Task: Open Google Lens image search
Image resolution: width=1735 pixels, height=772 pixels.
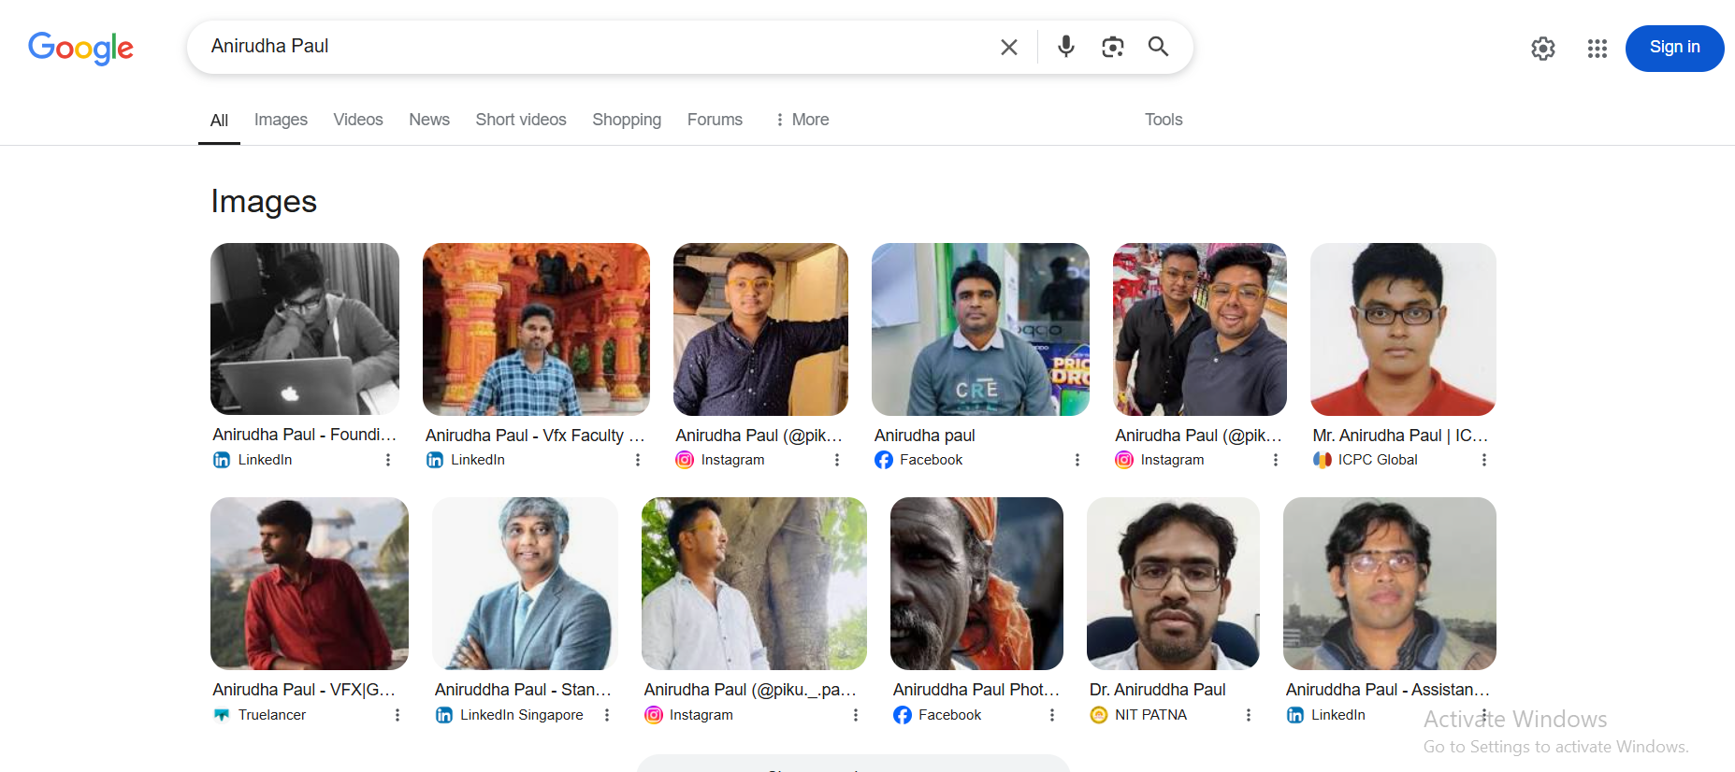Action: pos(1112,47)
